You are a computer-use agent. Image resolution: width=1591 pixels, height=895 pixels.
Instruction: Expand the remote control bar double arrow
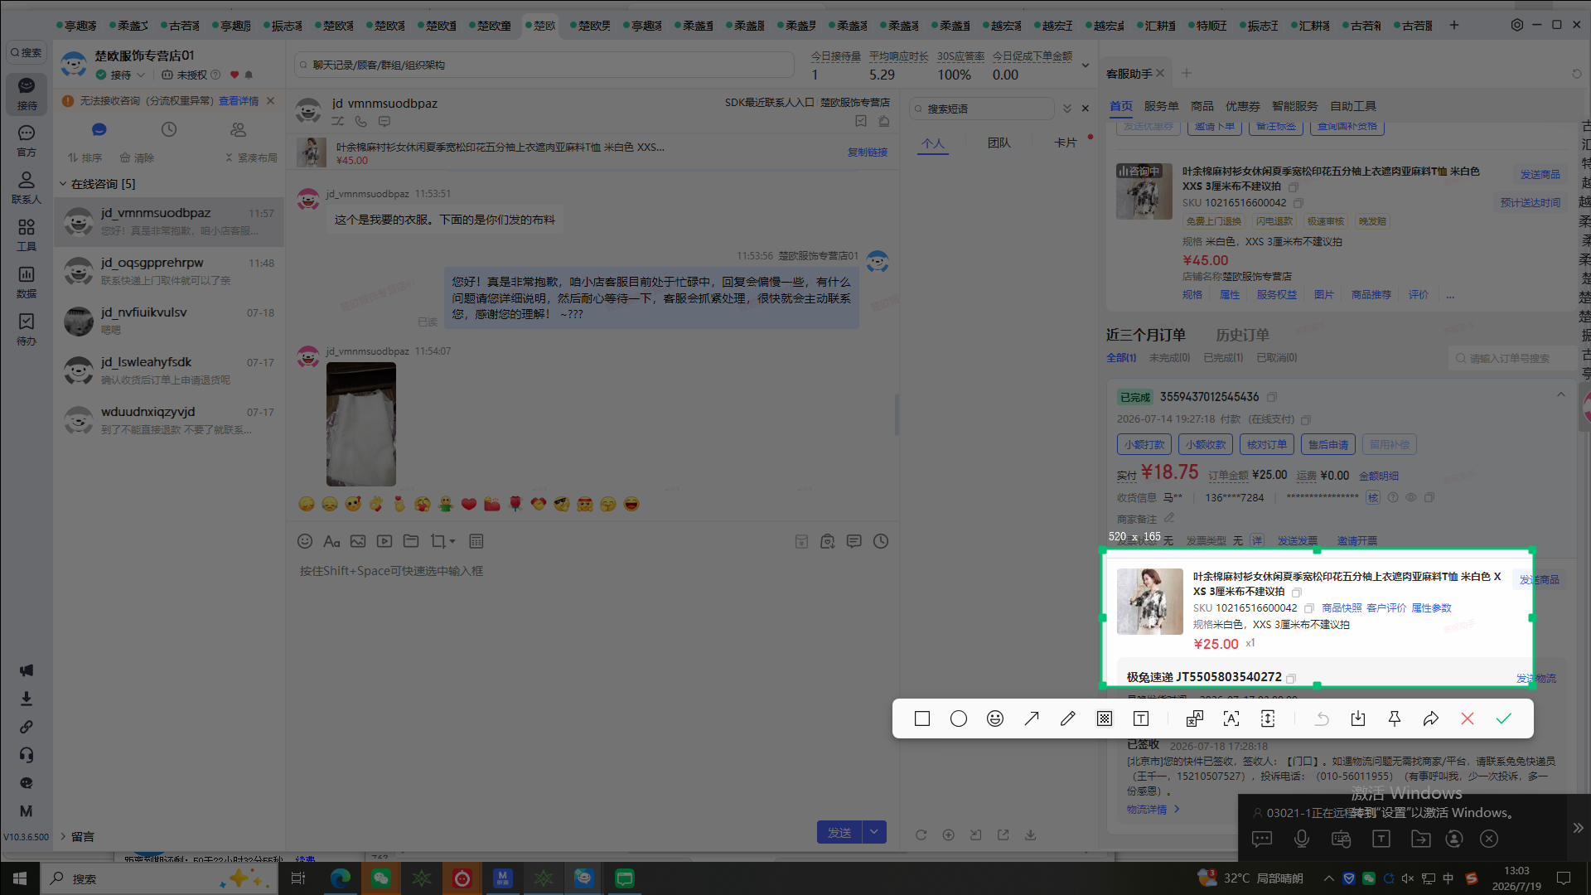[1579, 828]
